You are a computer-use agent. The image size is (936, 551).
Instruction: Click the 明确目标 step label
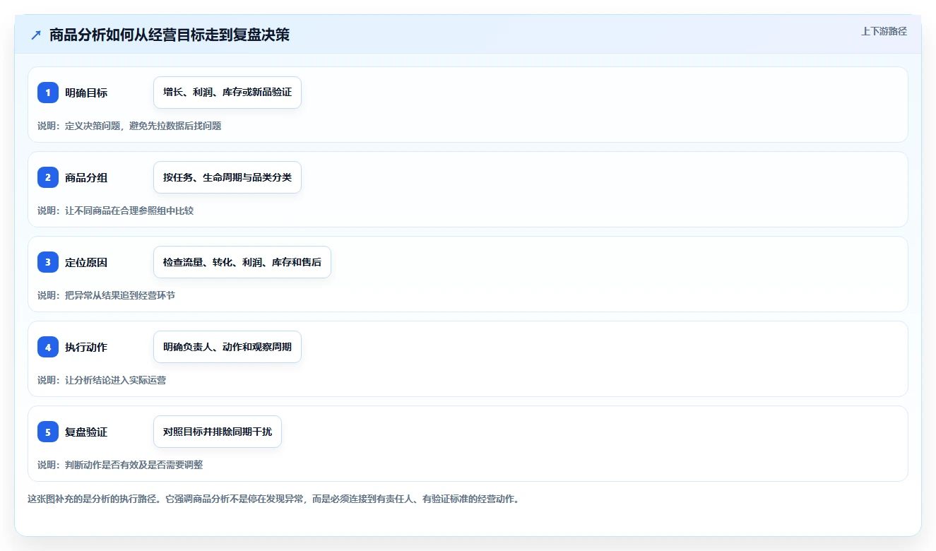[86, 93]
